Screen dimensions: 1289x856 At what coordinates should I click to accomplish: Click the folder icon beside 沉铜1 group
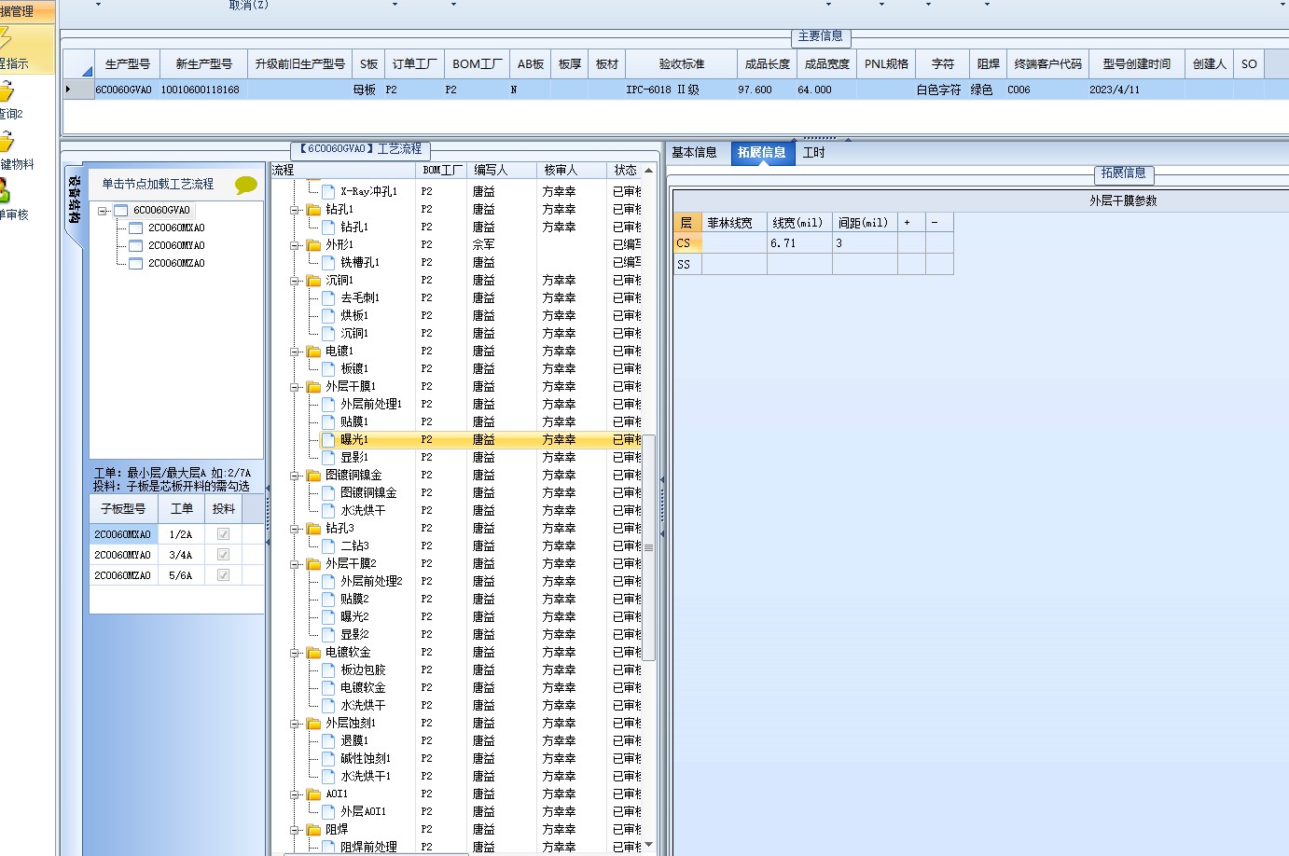click(313, 281)
